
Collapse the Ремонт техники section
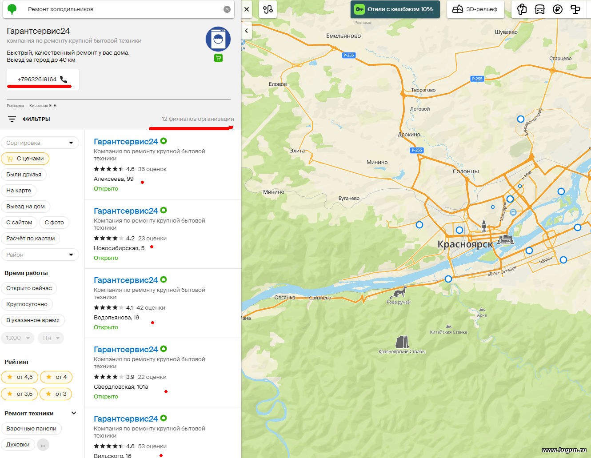74,413
